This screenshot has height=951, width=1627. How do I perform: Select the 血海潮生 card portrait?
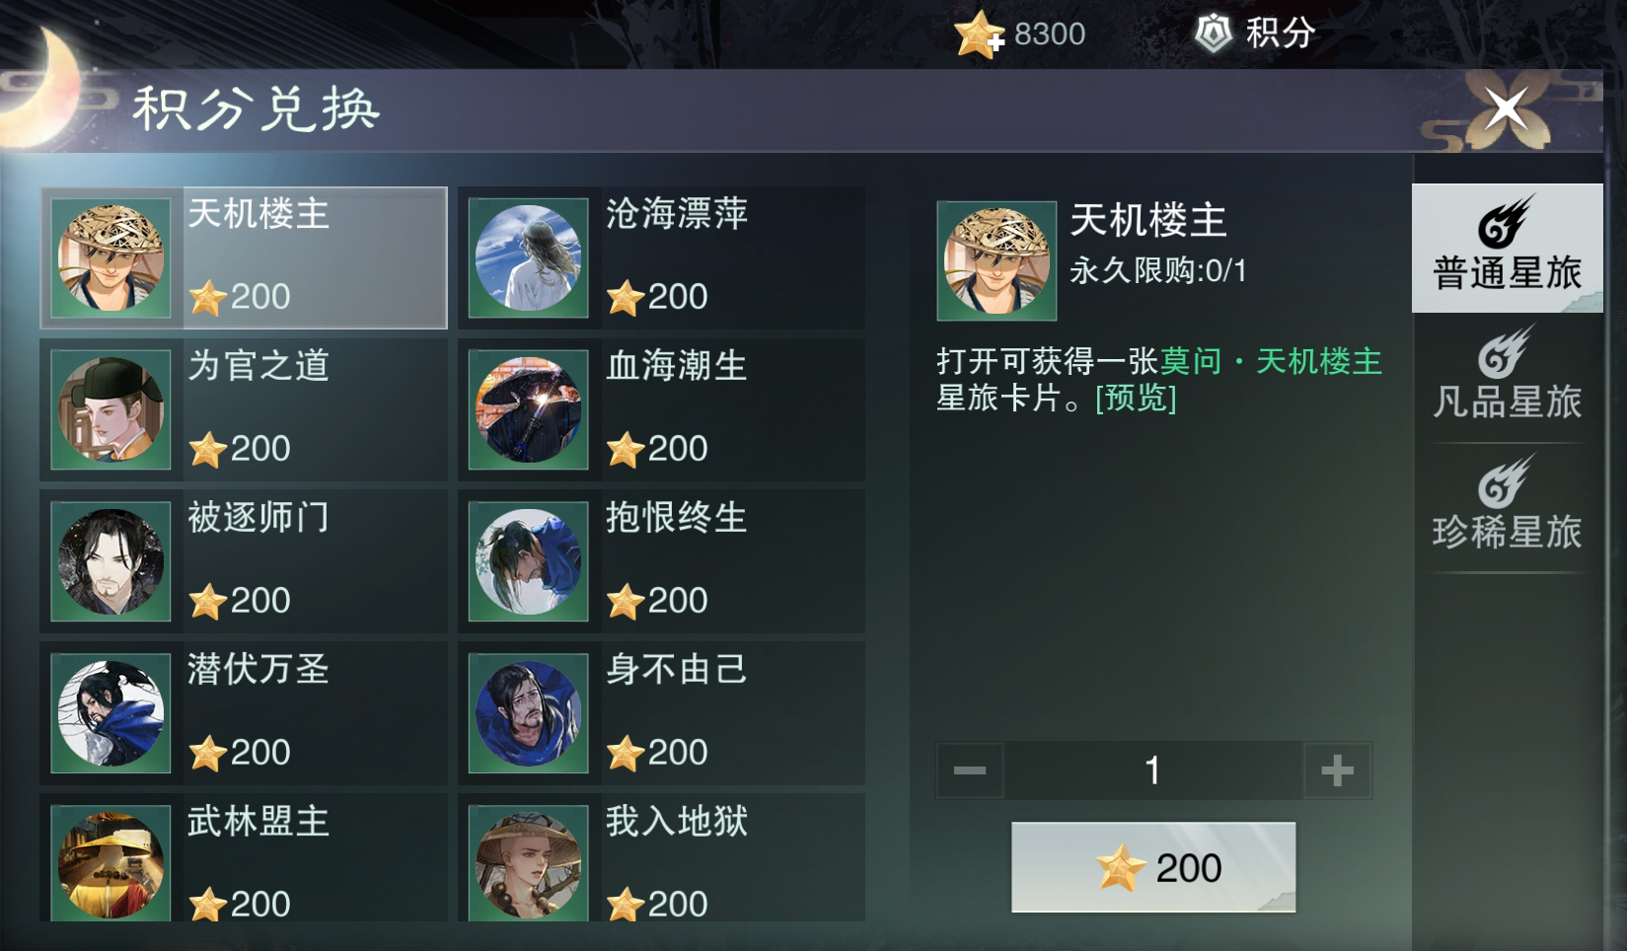(x=529, y=410)
